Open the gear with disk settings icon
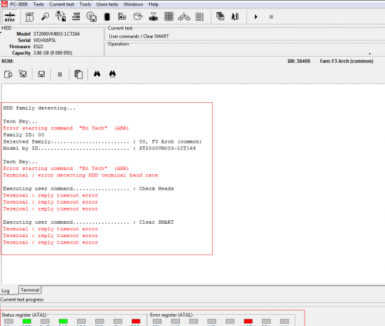385x326 pixels. (x=91, y=17)
